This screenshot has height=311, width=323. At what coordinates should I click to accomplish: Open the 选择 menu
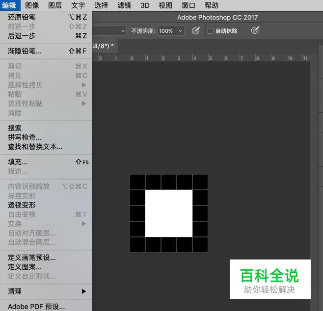(101, 5)
